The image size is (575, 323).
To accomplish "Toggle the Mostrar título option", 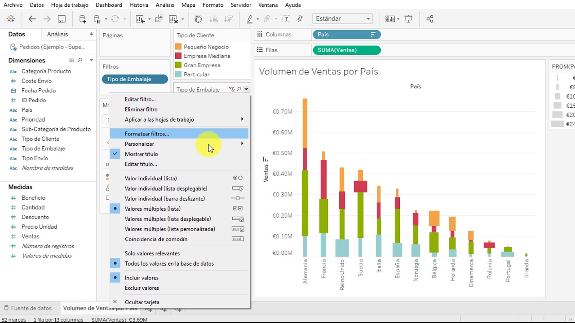I will point(142,154).
